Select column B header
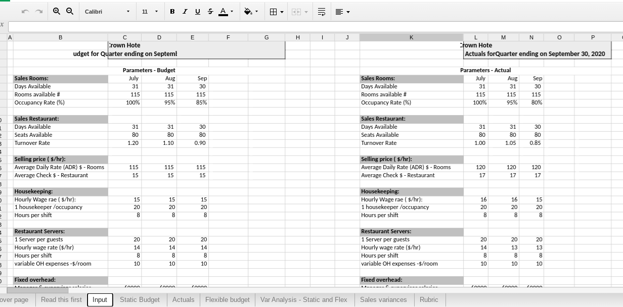 tap(61, 37)
